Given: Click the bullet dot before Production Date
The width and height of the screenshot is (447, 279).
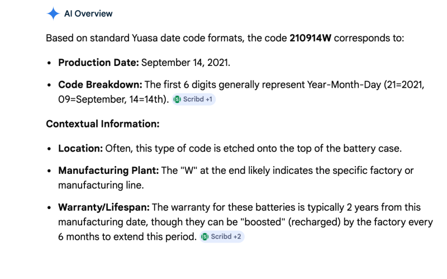Looking at the screenshot, I should pyautogui.click(x=50, y=63).
